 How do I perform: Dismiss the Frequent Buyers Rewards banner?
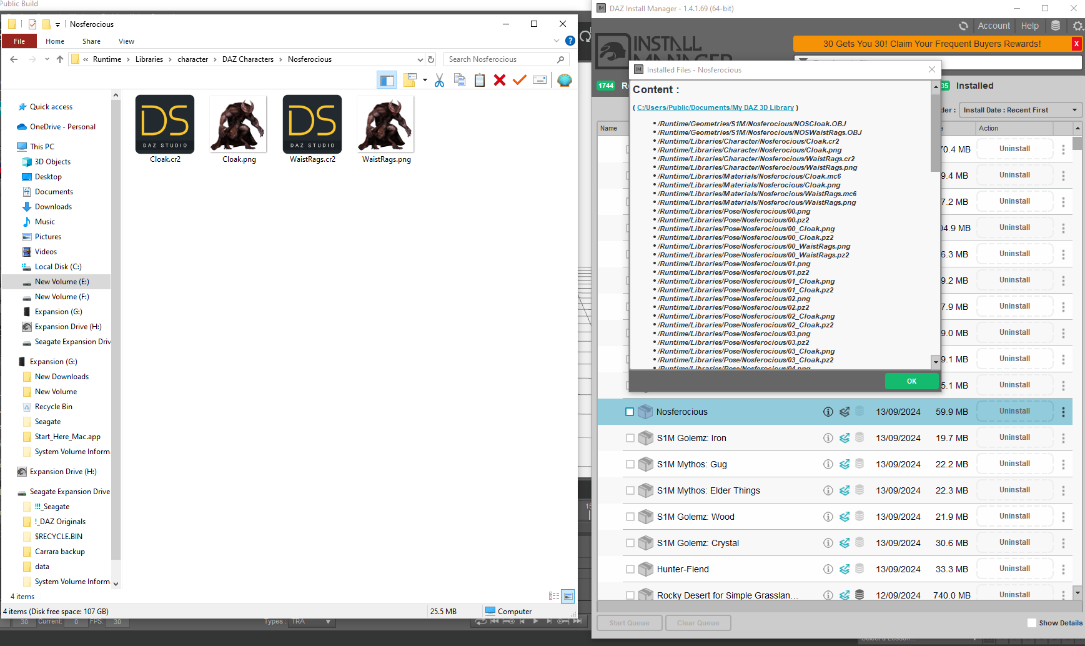coord(1076,44)
